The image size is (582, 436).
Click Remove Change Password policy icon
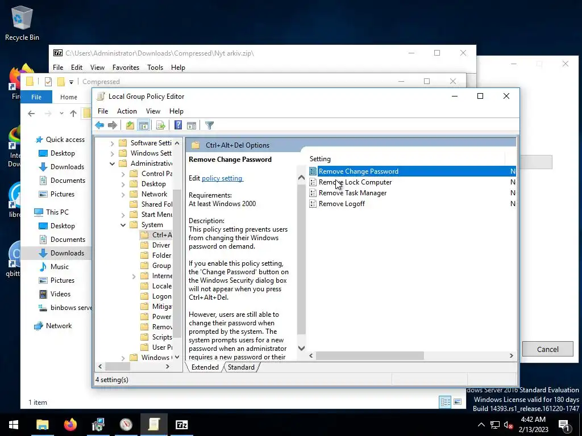click(x=313, y=171)
